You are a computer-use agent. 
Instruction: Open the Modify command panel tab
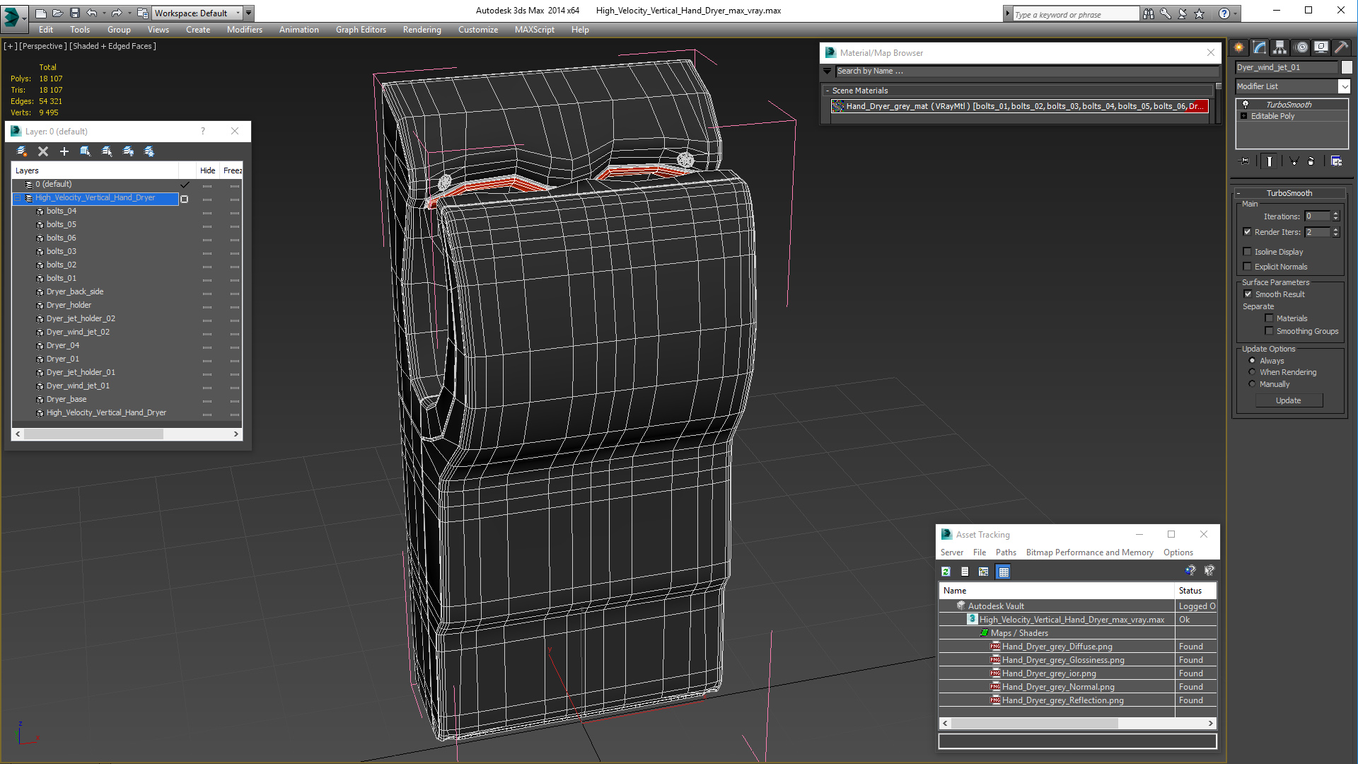click(x=1260, y=47)
